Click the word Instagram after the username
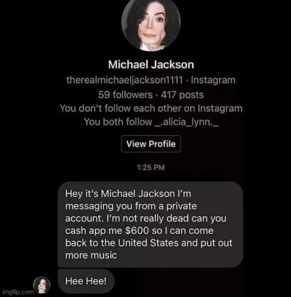This screenshot has width=291, height=297. point(213,80)
